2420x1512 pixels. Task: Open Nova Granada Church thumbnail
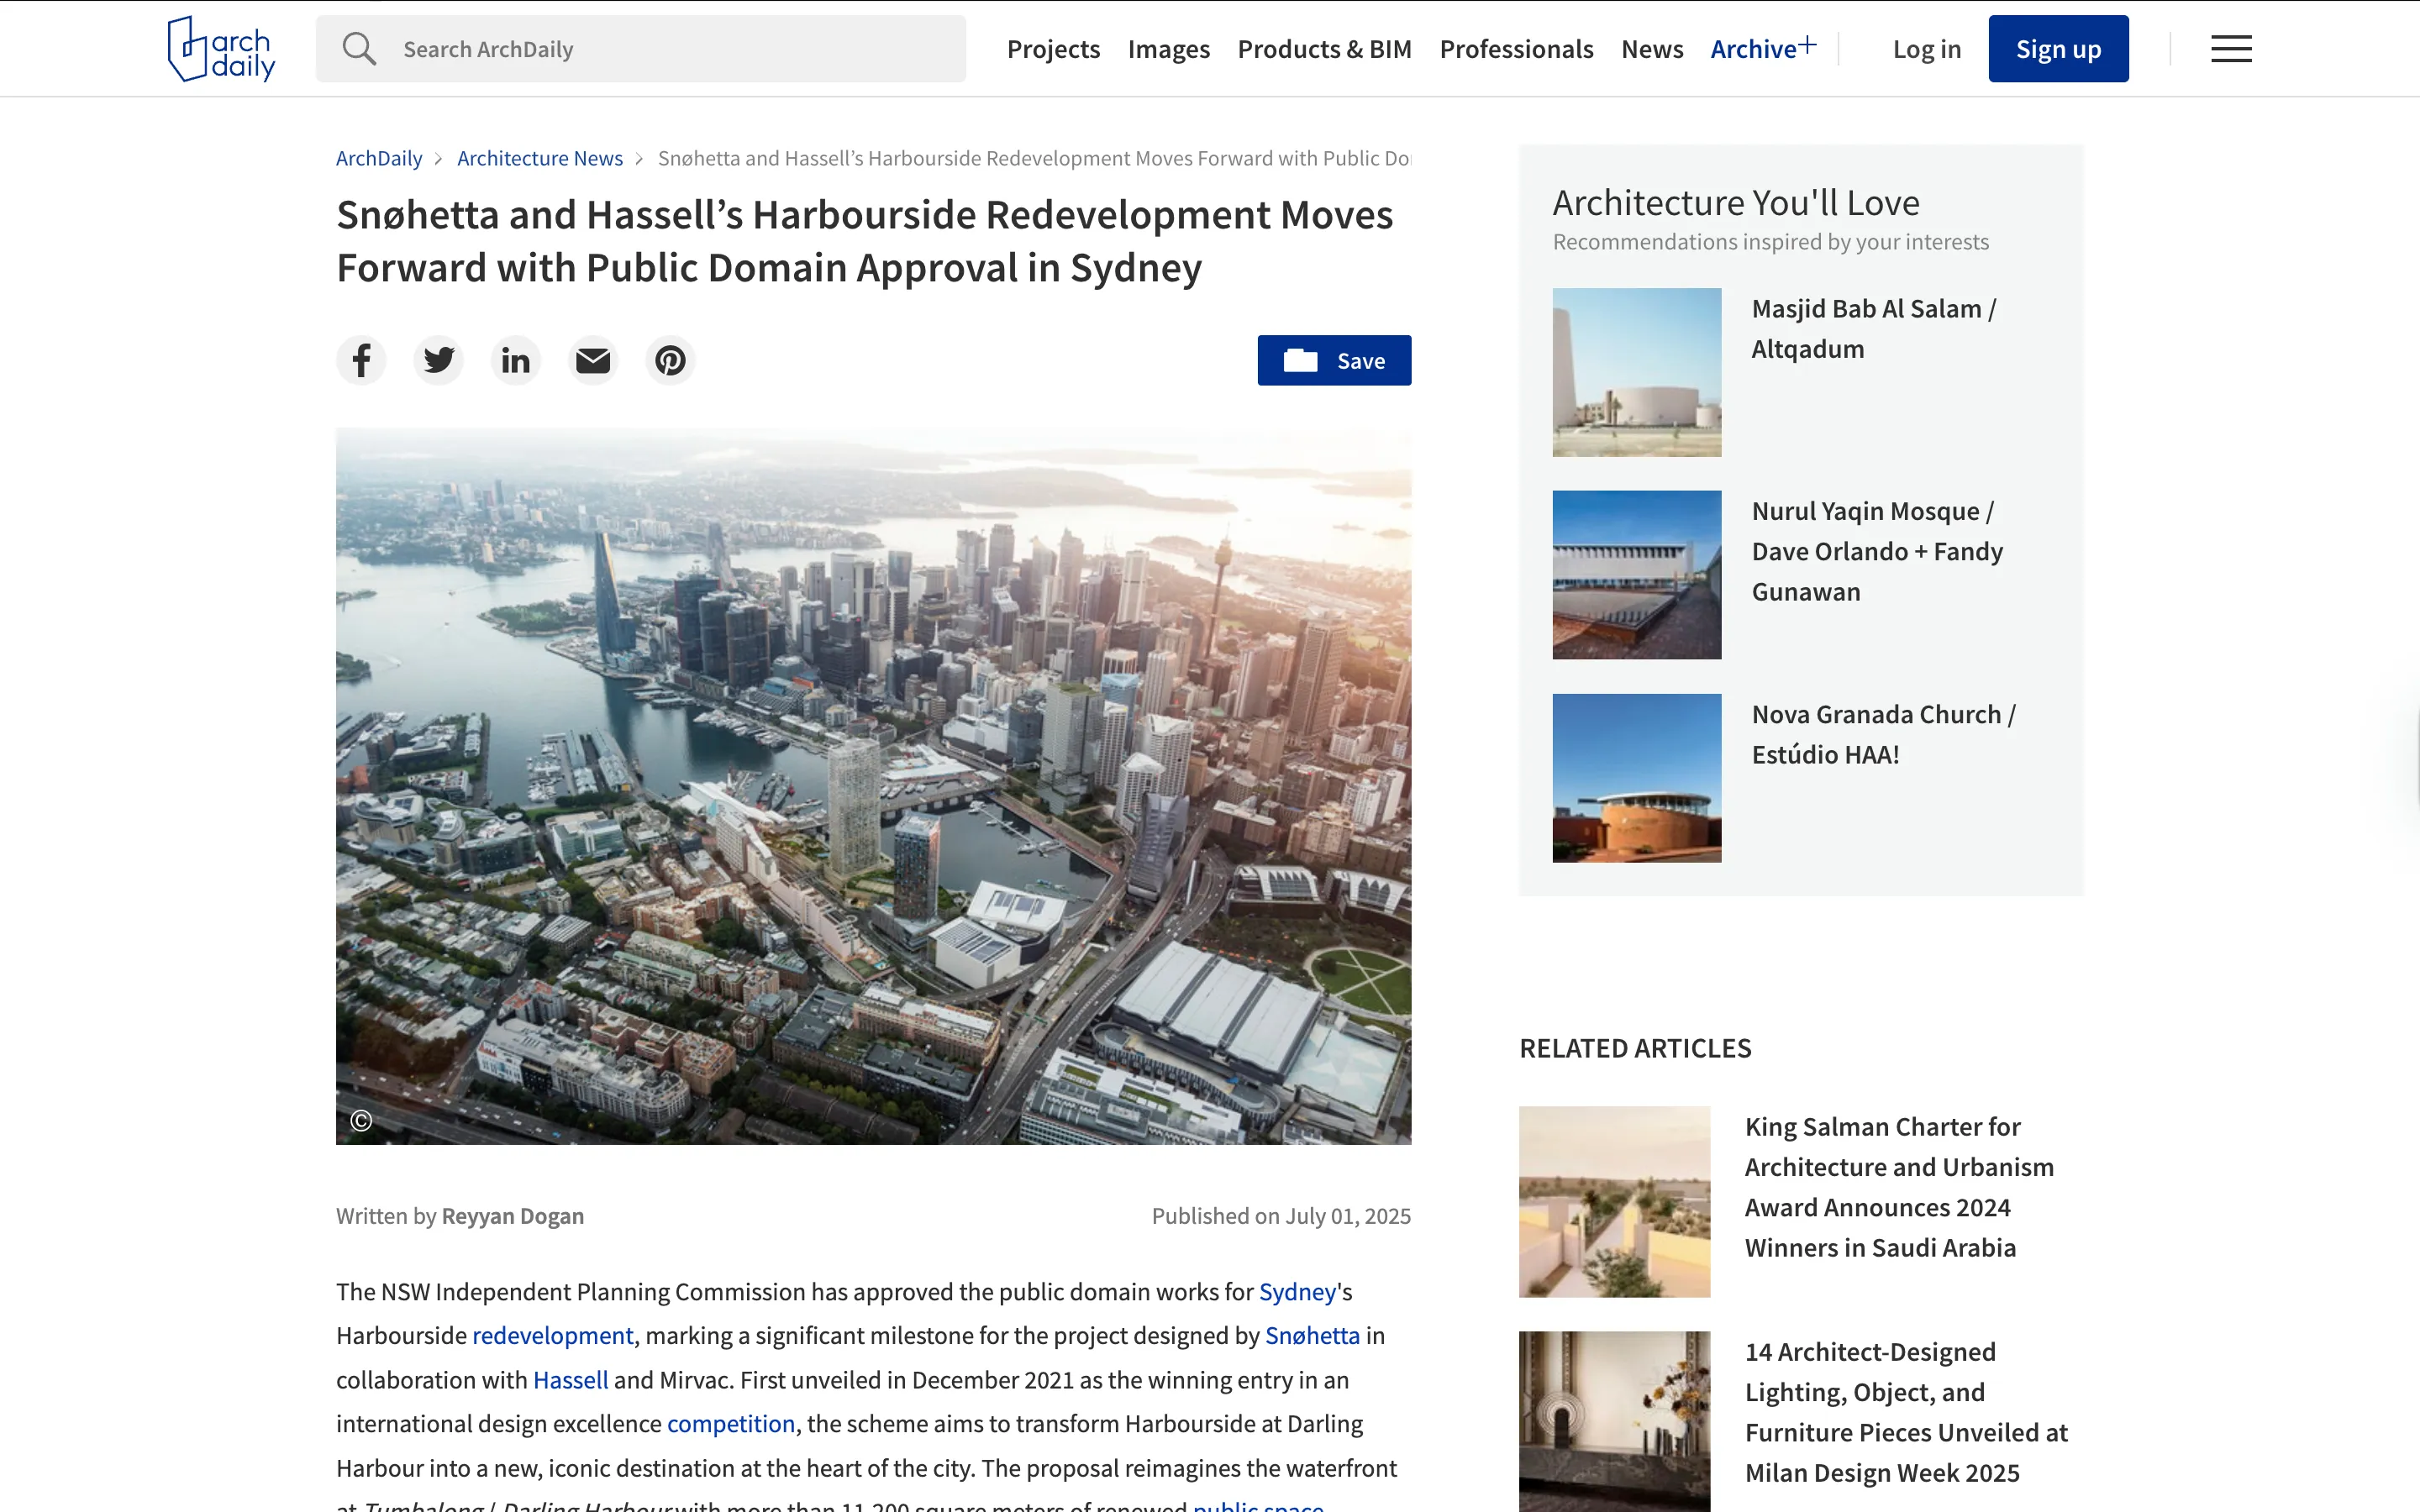click(1637, 778)
